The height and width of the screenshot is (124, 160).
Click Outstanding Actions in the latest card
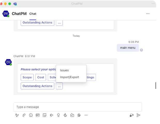tap(37, 86)
